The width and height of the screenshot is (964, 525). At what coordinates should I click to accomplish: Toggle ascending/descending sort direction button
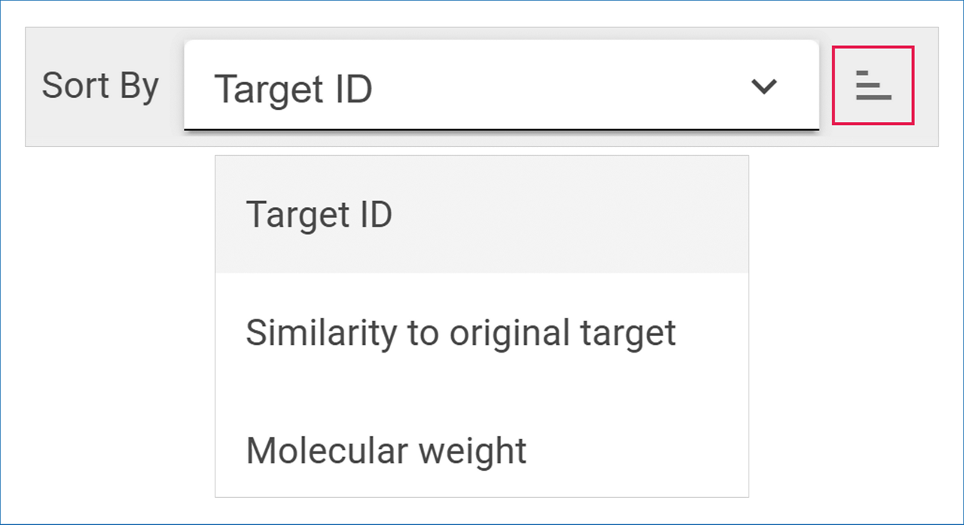873,85
